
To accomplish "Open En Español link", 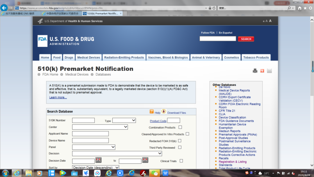I will click(x=226, y=33).
